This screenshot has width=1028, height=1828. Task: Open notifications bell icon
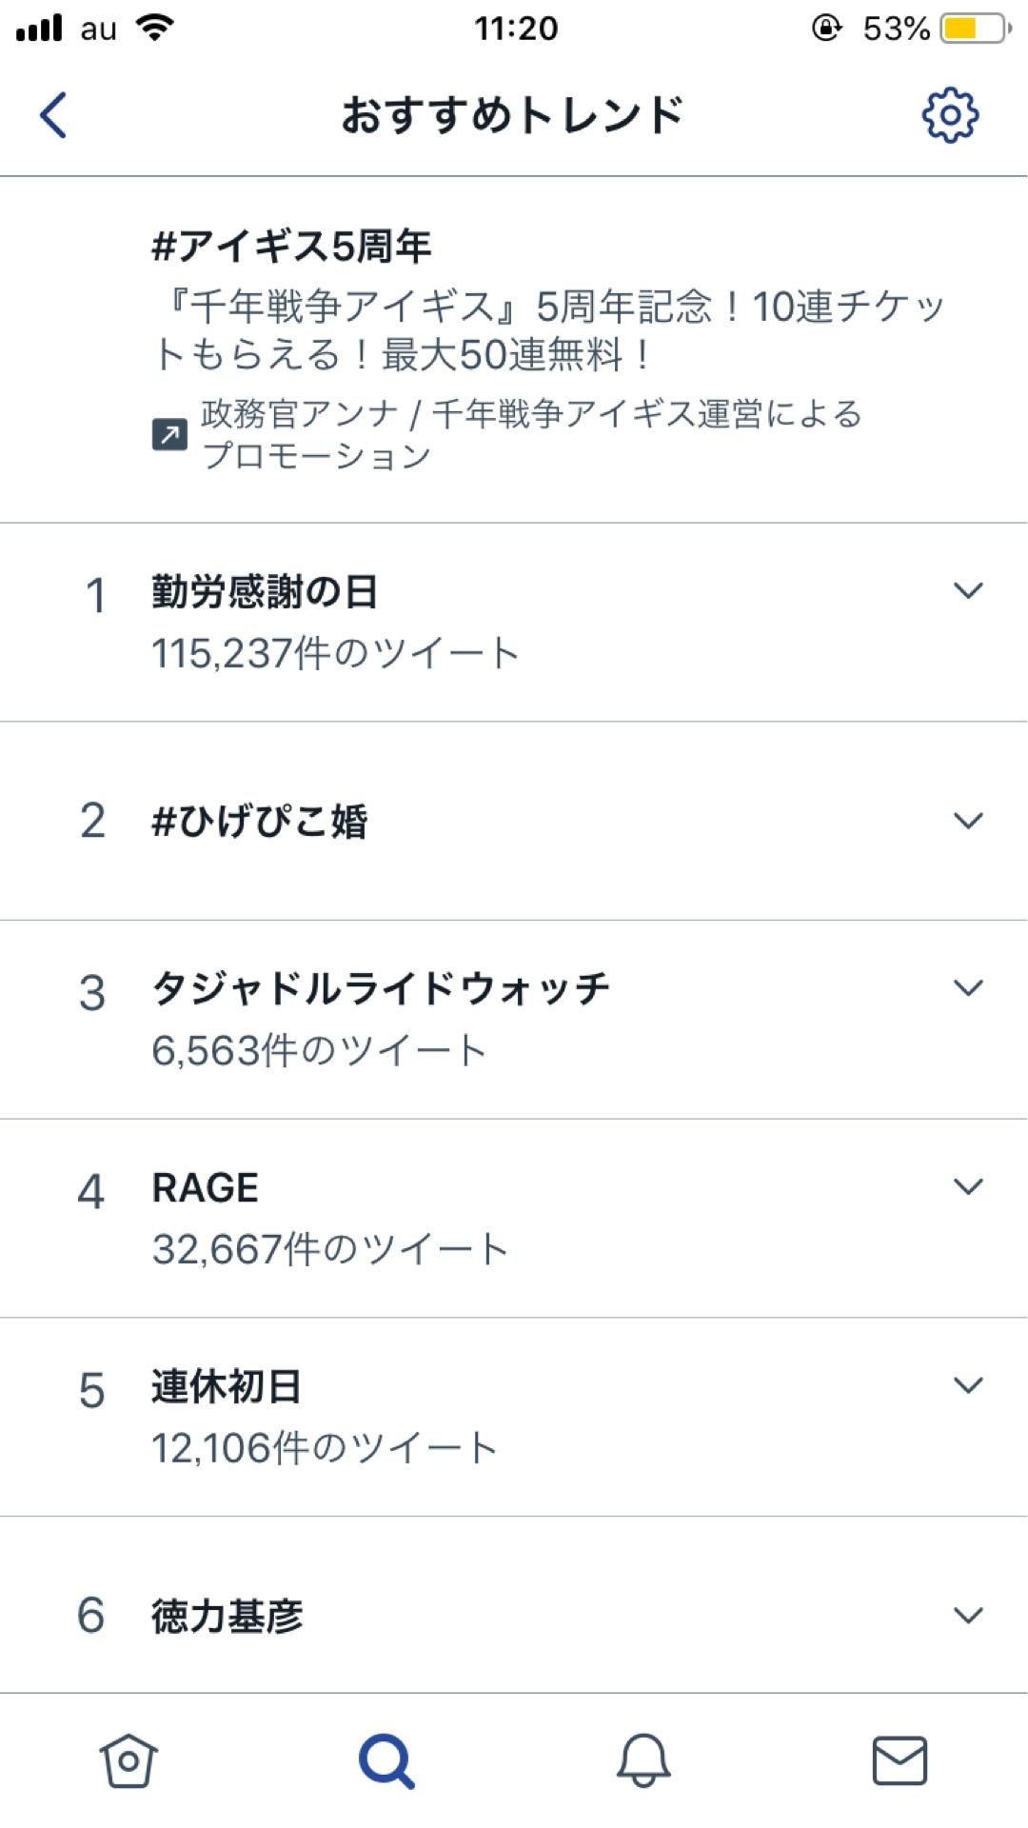coord(643,1760)
